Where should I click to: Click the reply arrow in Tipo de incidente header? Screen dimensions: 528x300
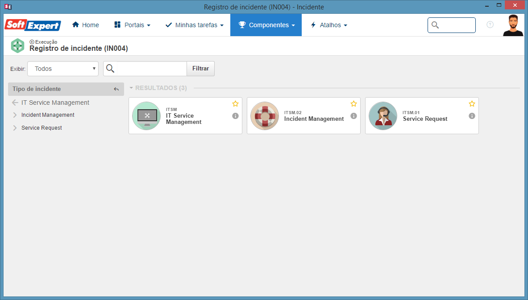click(116, 89)
